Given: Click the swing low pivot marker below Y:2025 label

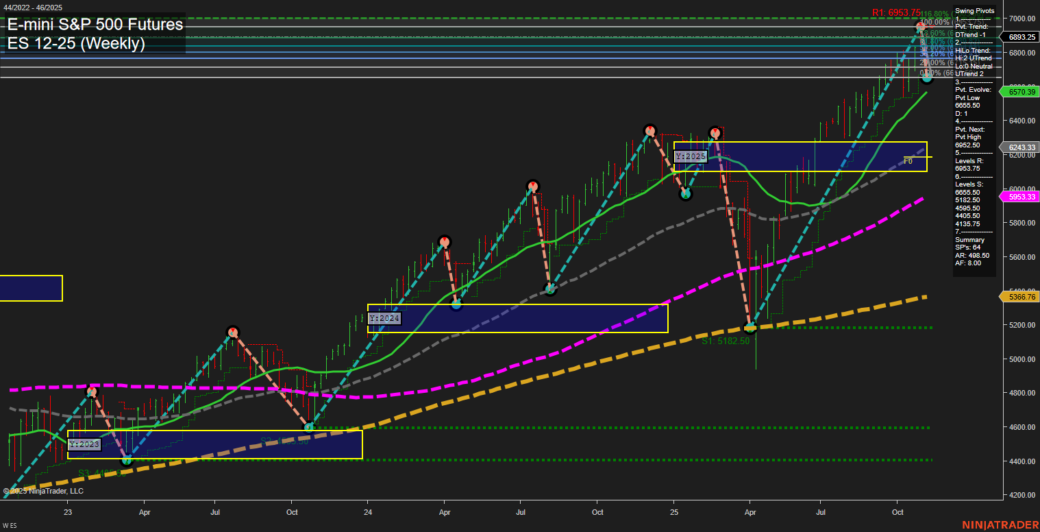Looking at the screenshot, I should coord(686,194).
